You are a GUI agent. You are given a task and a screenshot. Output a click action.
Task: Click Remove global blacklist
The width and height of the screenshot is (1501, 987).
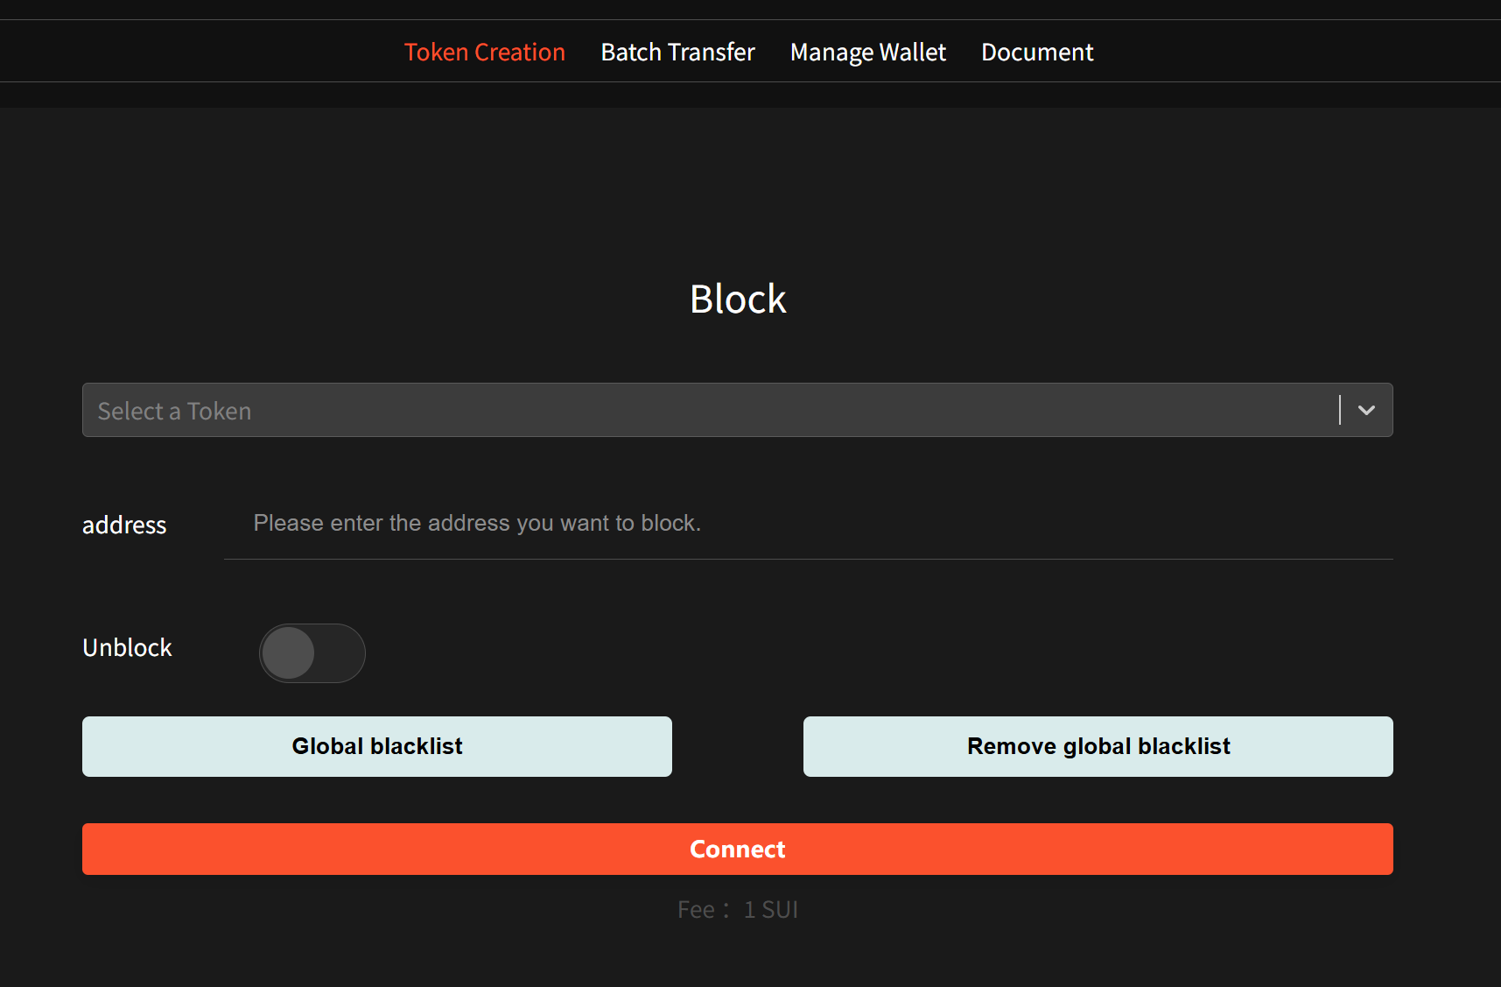click(1098, 746)
